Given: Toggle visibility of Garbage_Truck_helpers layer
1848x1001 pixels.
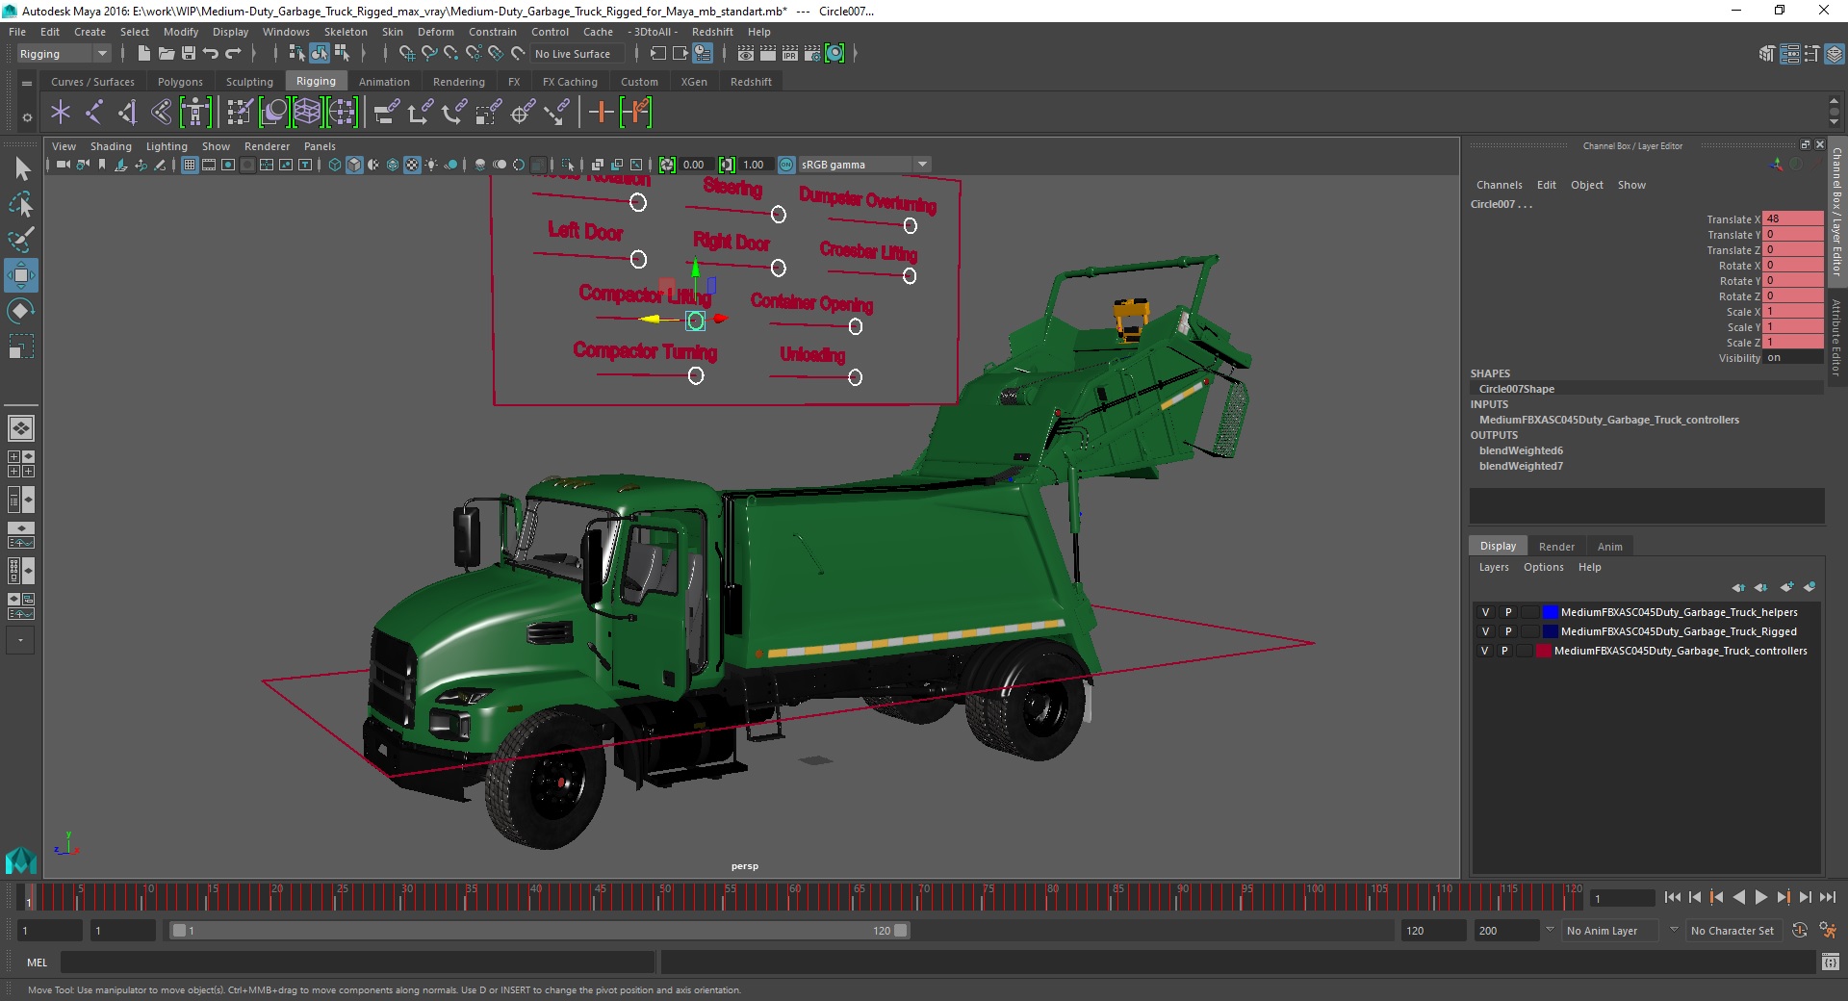Looking at the screenshot, I should tap(1485, 612).
